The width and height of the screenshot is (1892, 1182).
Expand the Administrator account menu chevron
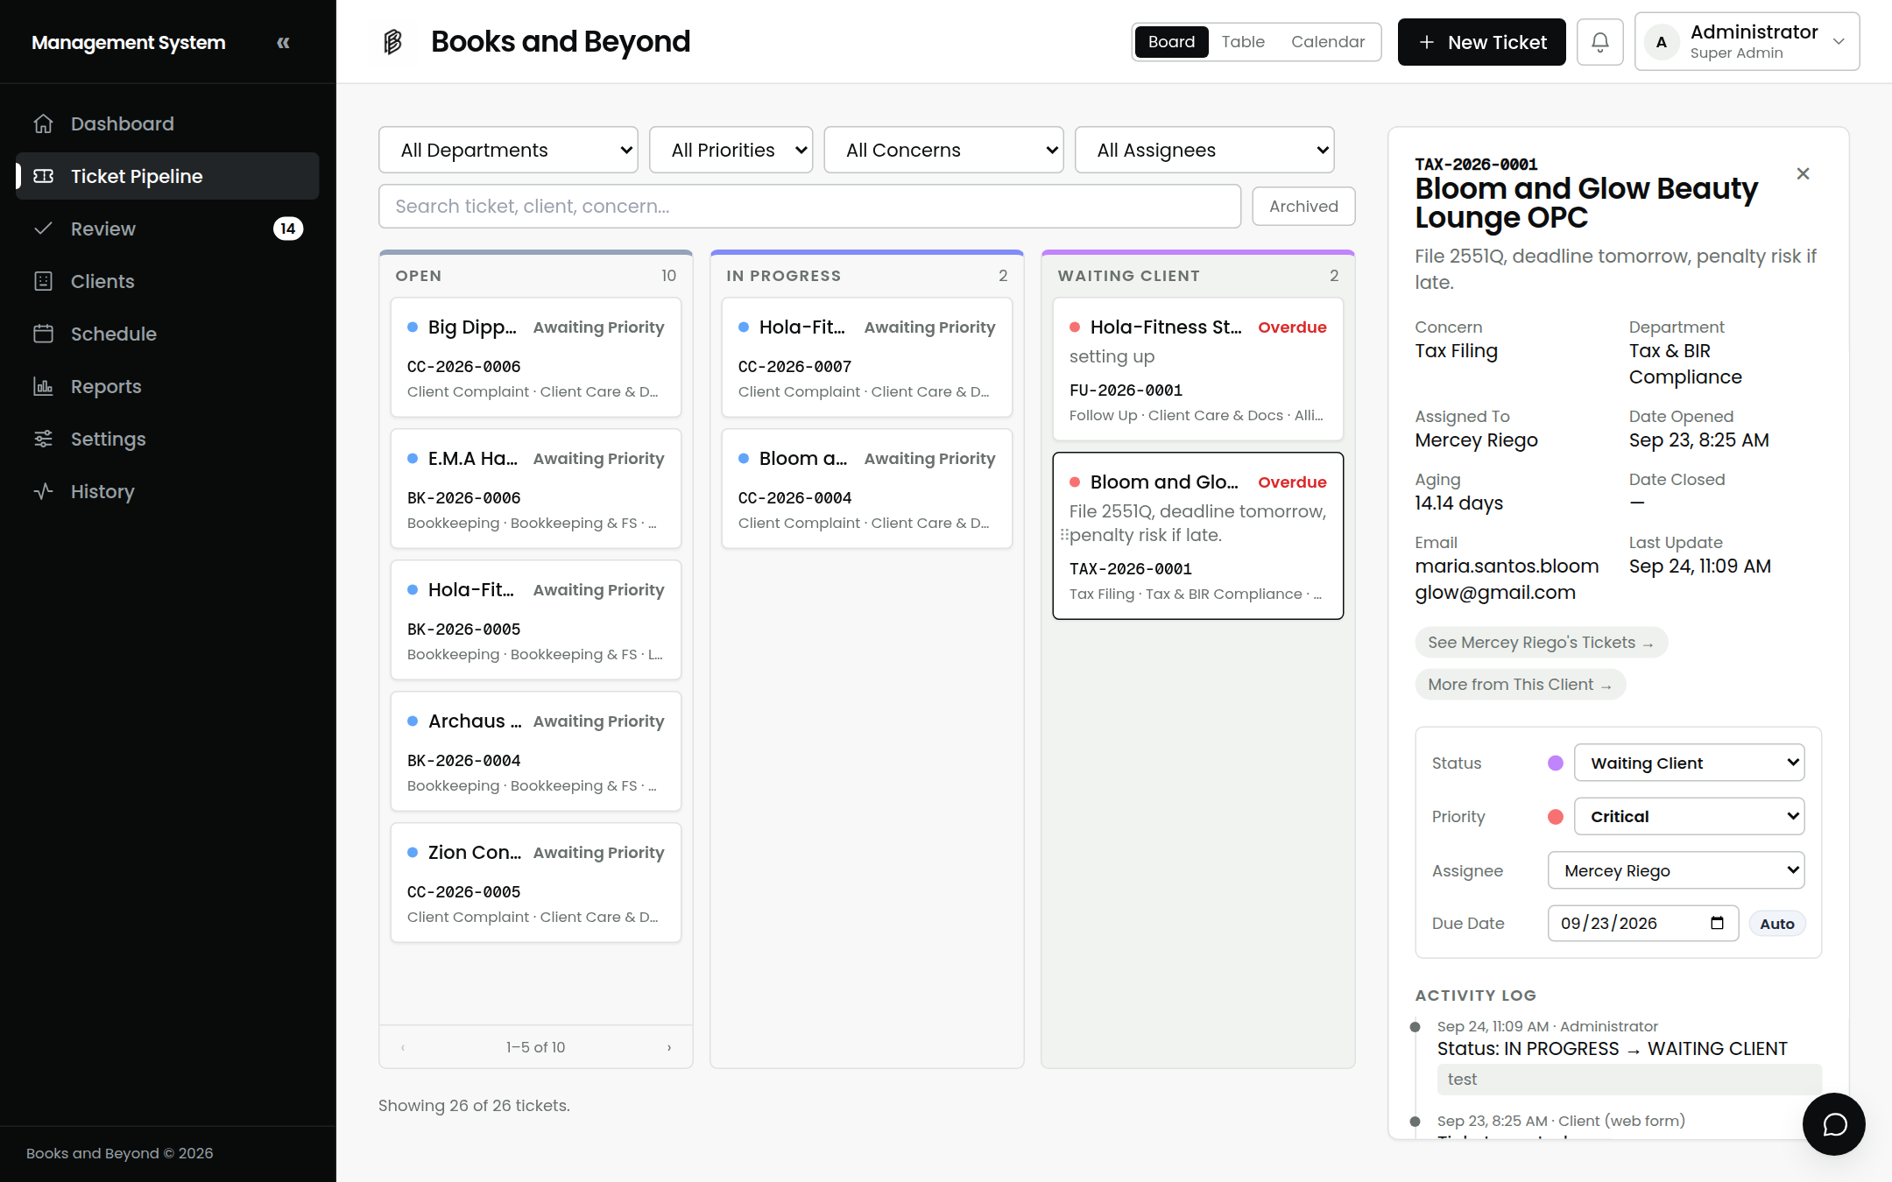pyautogui.click(x=1839, y=42)
